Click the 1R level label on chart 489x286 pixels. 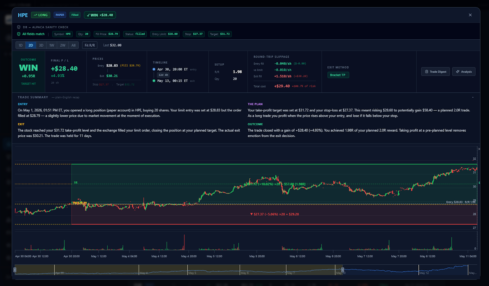75,183
